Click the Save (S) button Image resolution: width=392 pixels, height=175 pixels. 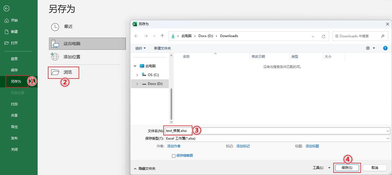point(347,168)
